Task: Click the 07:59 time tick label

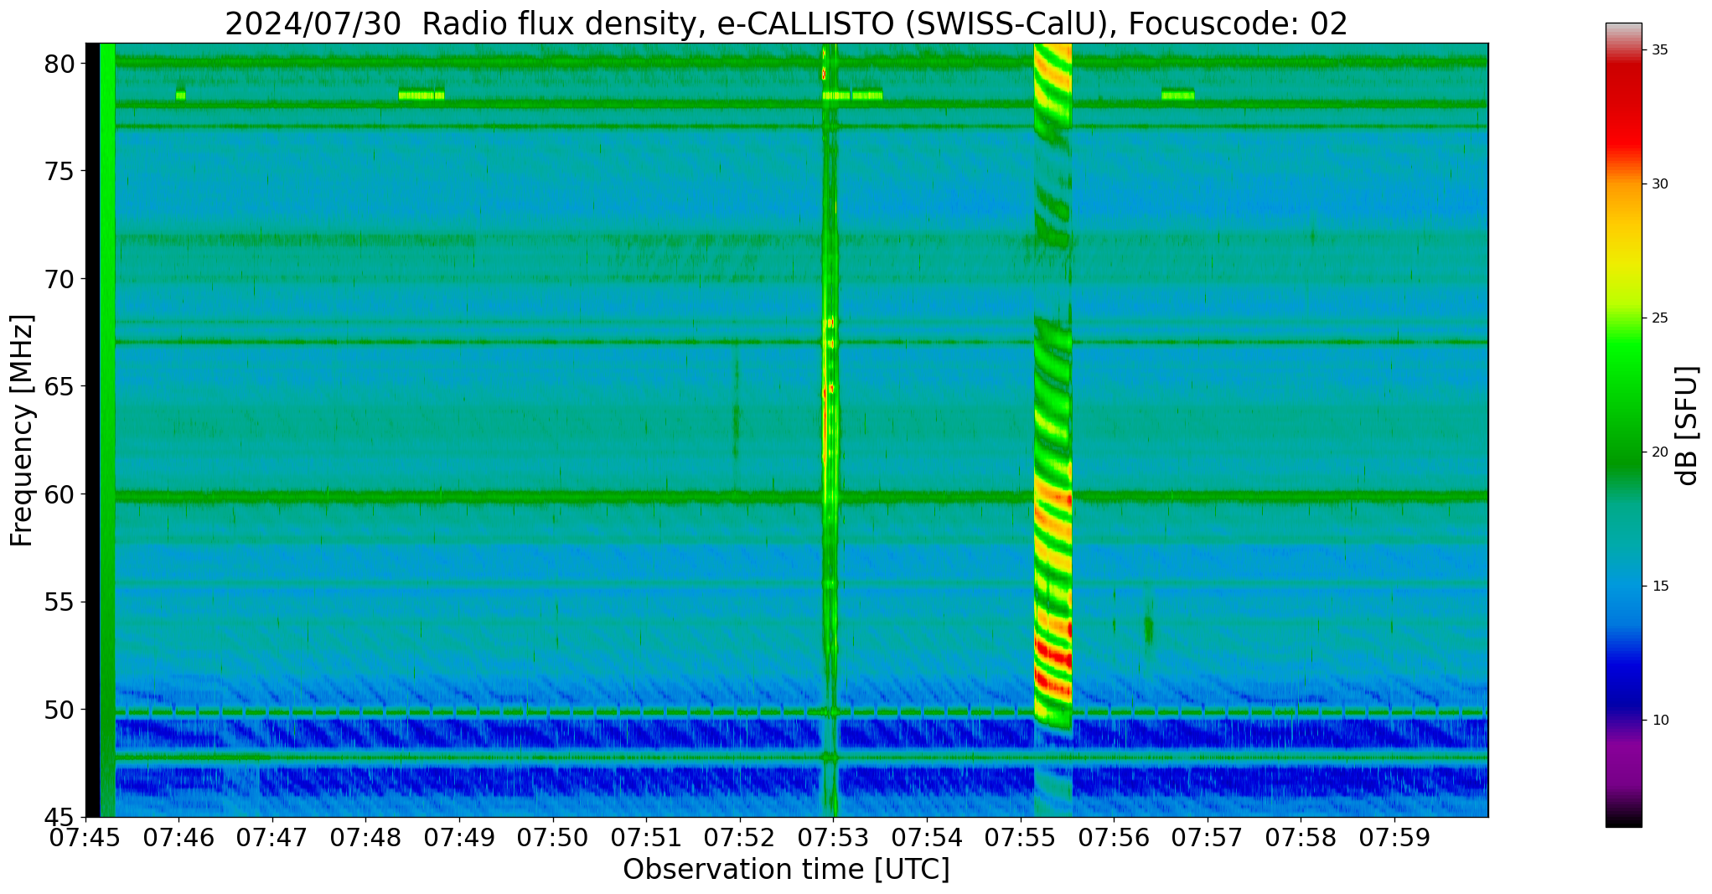Action: coord(1394,839)
